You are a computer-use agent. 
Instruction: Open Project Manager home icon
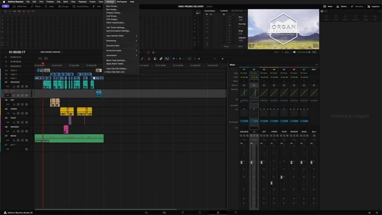369,213
